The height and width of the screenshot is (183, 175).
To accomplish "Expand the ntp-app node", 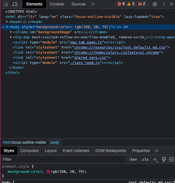I will 11,37.
